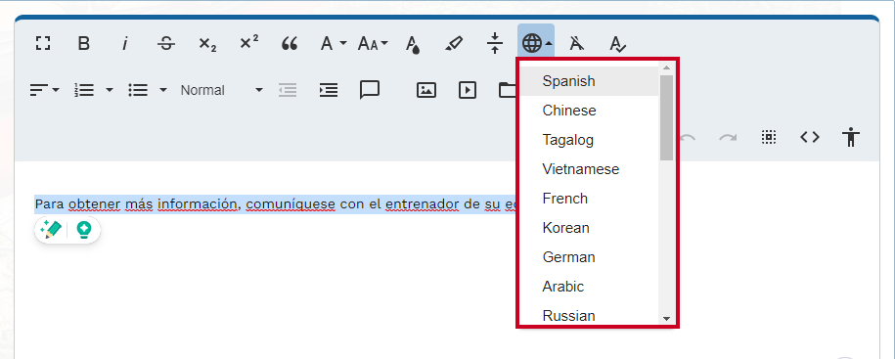The width and height of the screenshot is (895, 359).
Task: Toggle fullscreen editor mode
Action: click(x=43, y=43)
